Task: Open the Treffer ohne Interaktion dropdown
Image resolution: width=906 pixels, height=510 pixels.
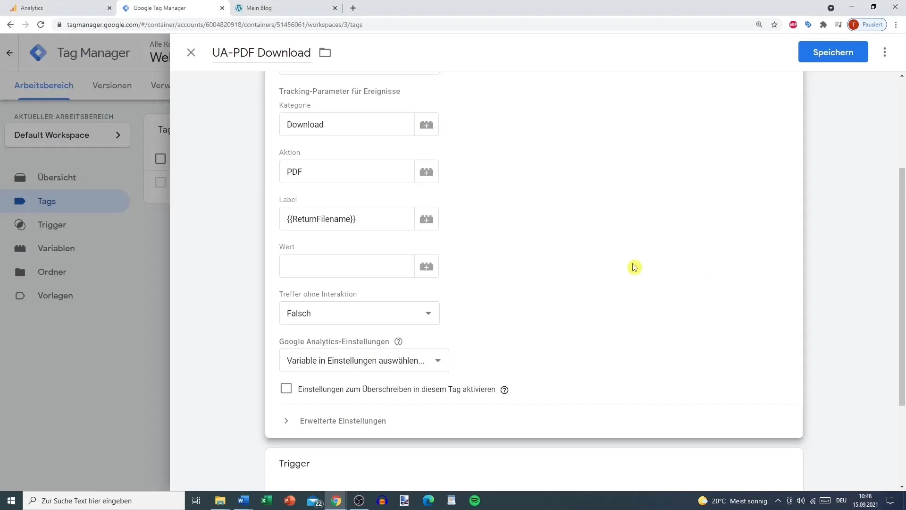Action: 359,313
